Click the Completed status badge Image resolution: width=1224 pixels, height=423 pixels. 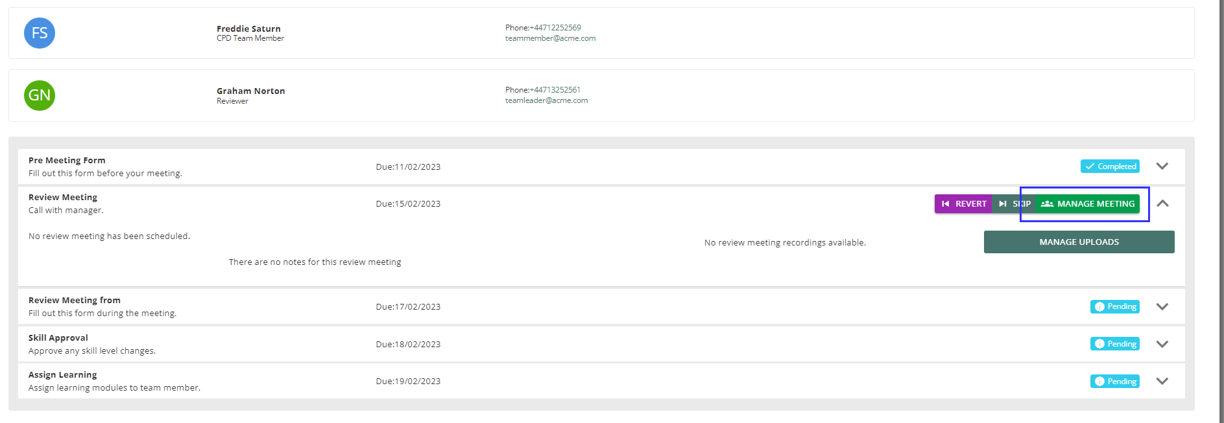1110,166
